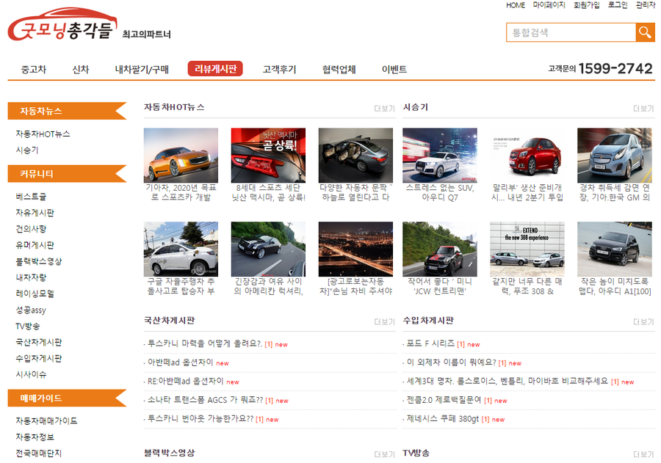Image resolution: width=661 pixels, height=463 pixels.
Task: Open 블랙박스영상 in the sidebar
Action: click(39, 261)
